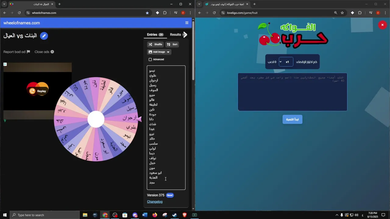Open volume control in system tray

[356, 215]
